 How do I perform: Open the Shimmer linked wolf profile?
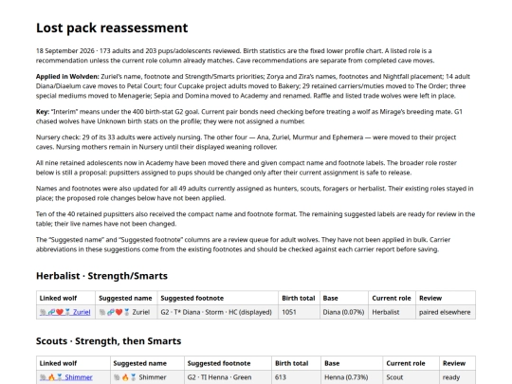65,377
